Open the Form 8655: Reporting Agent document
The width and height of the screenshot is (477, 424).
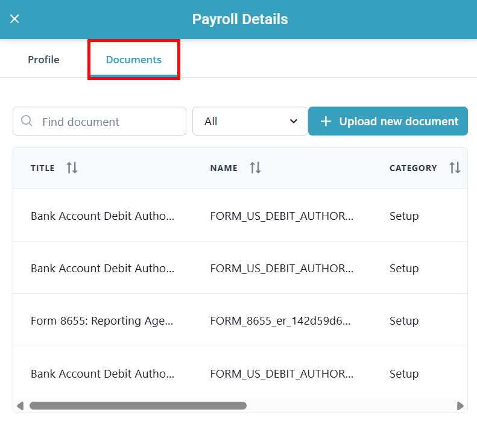click(102, 321)
